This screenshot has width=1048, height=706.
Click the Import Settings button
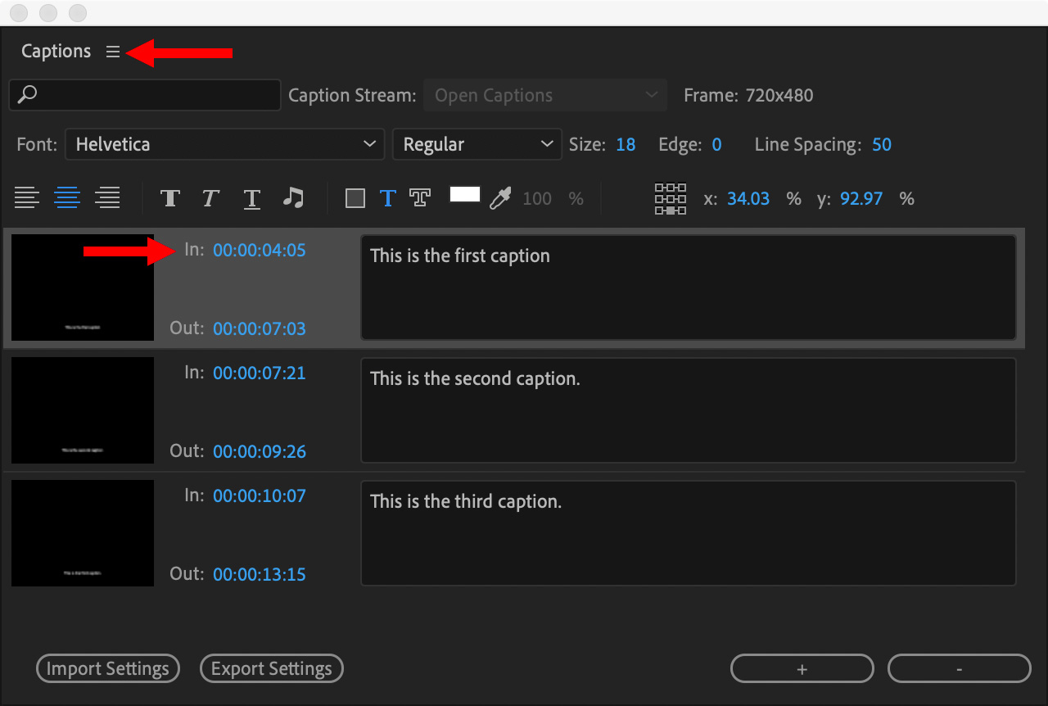pos(108,668)
